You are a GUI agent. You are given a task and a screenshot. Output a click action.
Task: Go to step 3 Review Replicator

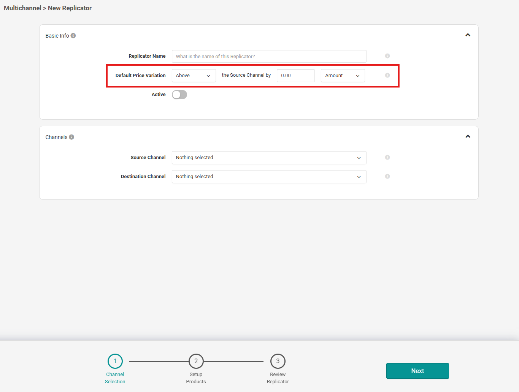click(278, 369)
